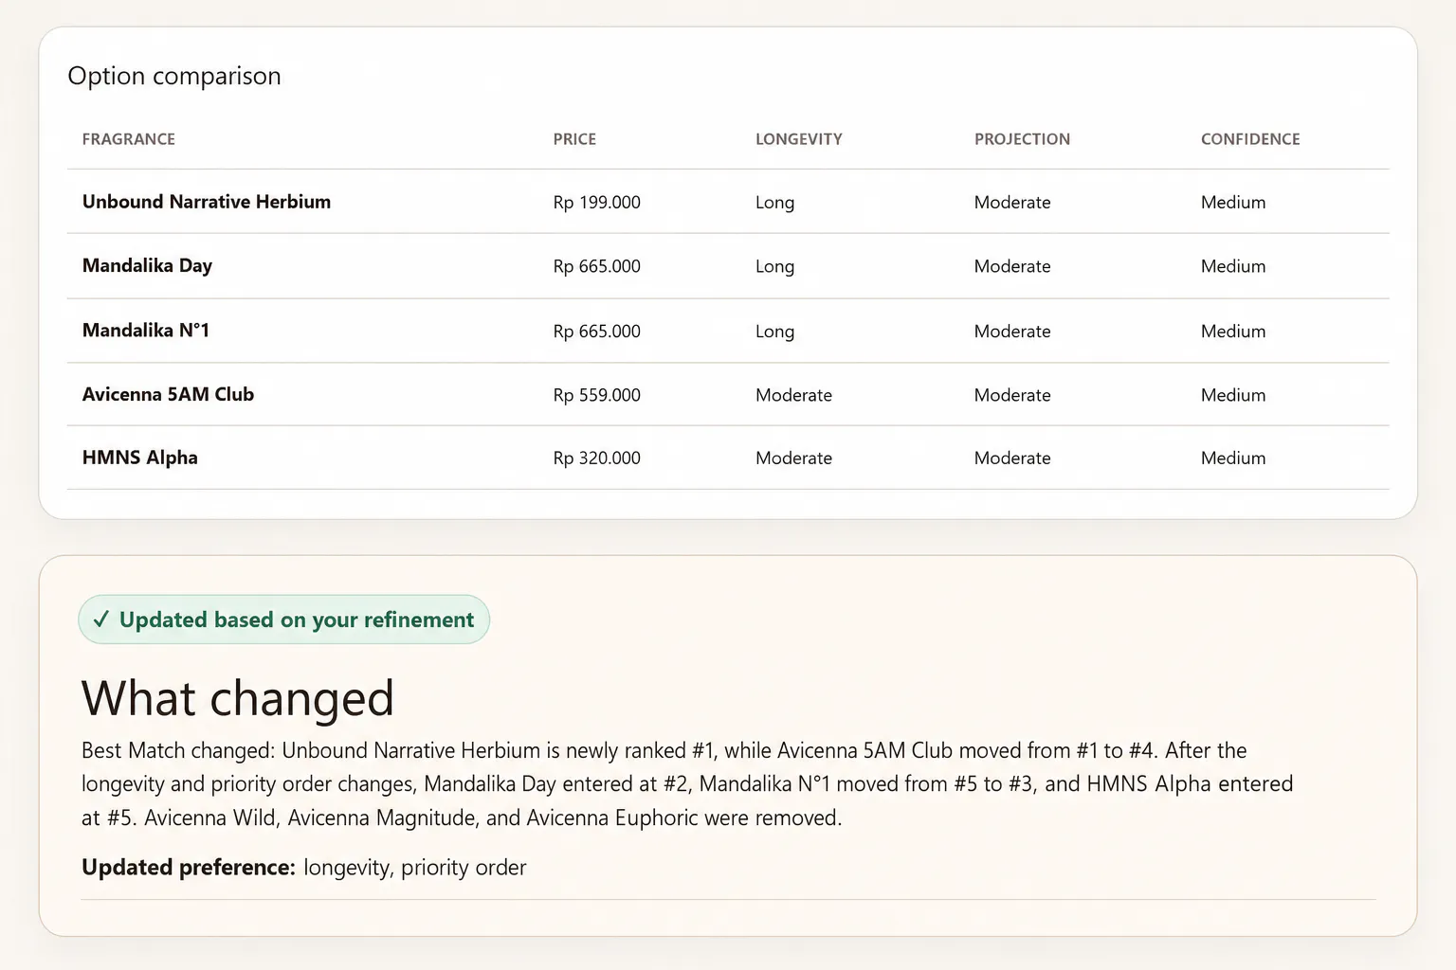The height and width of the screenshot is (970, 1456).
Task: Click the Longevity column header
Action: click(799, 139)
